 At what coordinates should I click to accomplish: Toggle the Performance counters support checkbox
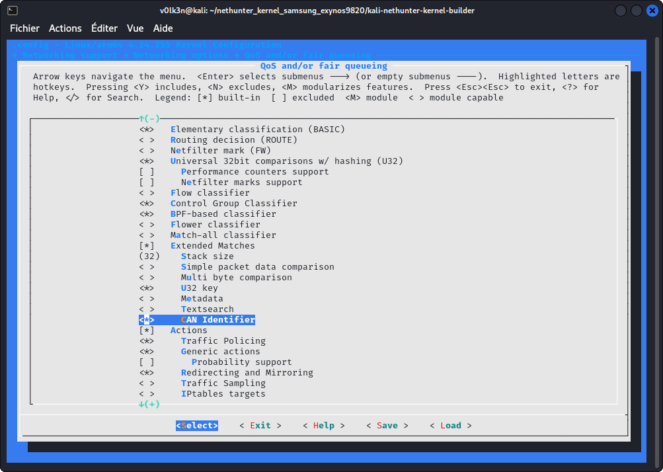point(147,172)
